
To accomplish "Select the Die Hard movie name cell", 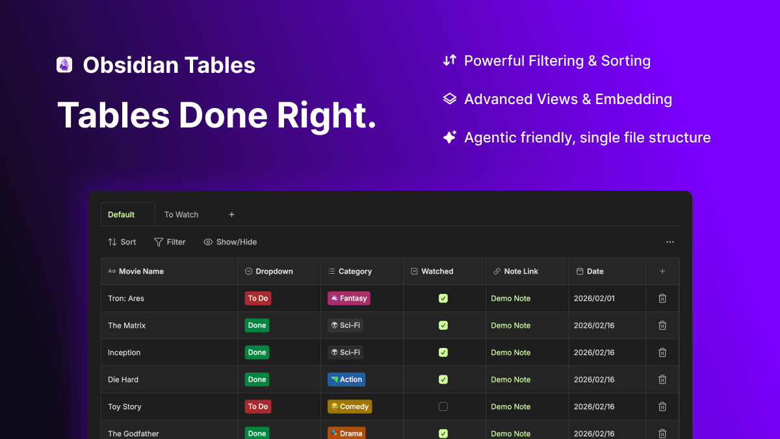I will [x=170, y=379].
